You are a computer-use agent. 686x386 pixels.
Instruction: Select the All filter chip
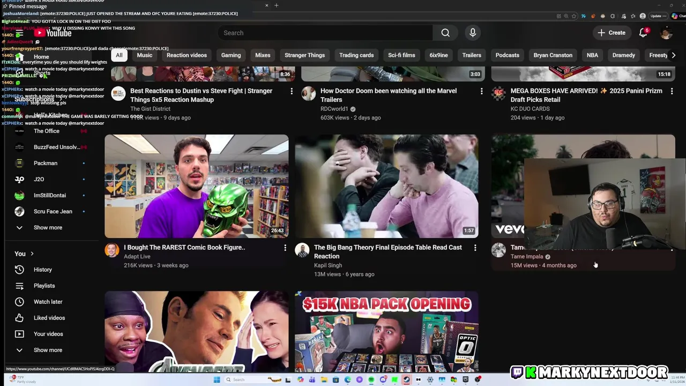[x=119, y=55]
